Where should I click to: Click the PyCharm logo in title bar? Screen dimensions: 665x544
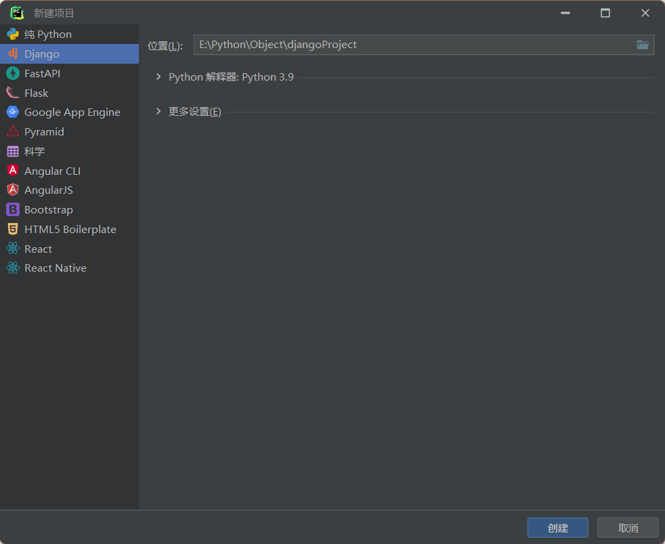pyautogui.click(x=17, y=13)
